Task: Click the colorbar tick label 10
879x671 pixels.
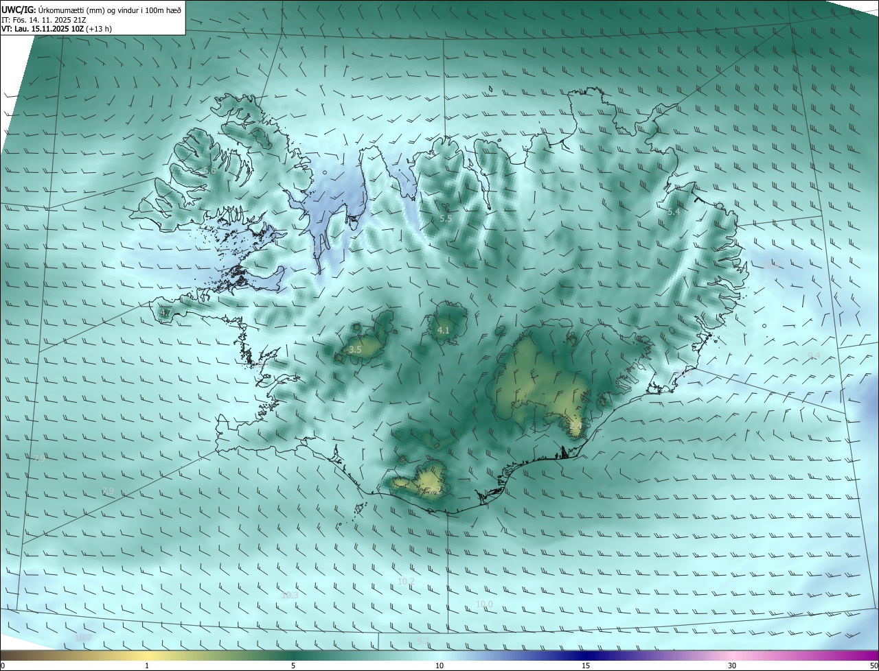Action: [439, 666]
